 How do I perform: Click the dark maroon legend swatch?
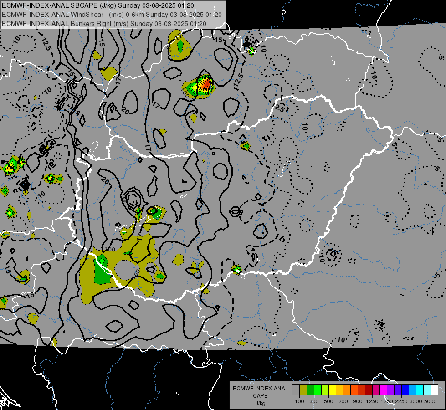click(x=369, y=389)
